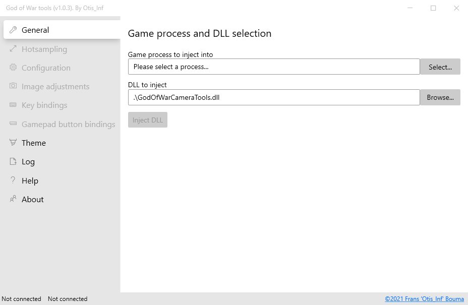
Task: Click the Inject DLL button
Action: pyautogui.click(x=148, y=119)
